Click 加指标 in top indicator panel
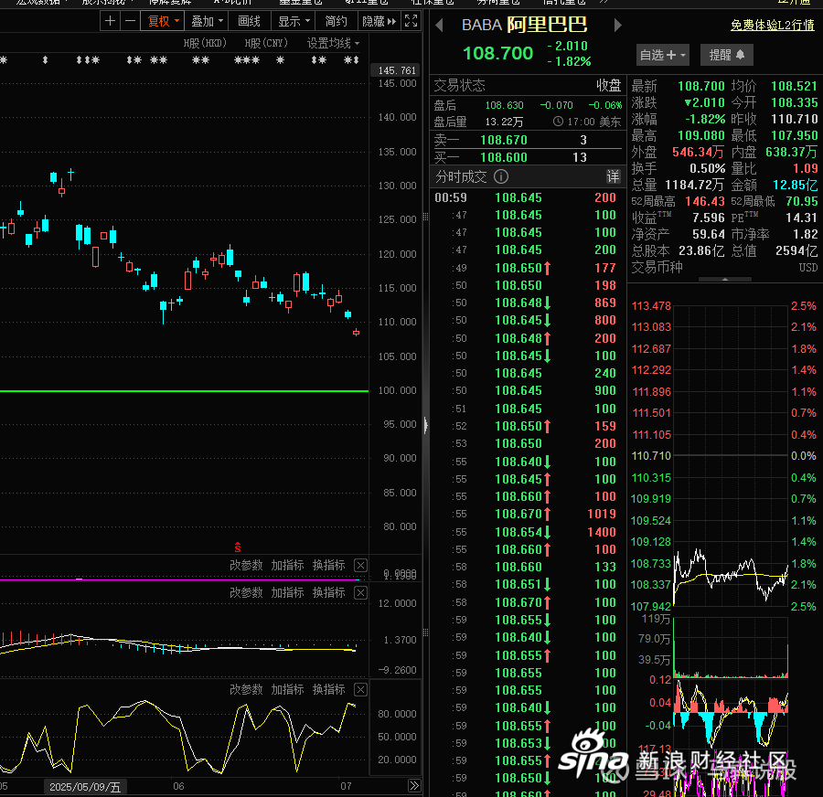This screenshot has width=823, height=797. click(287, 565)
